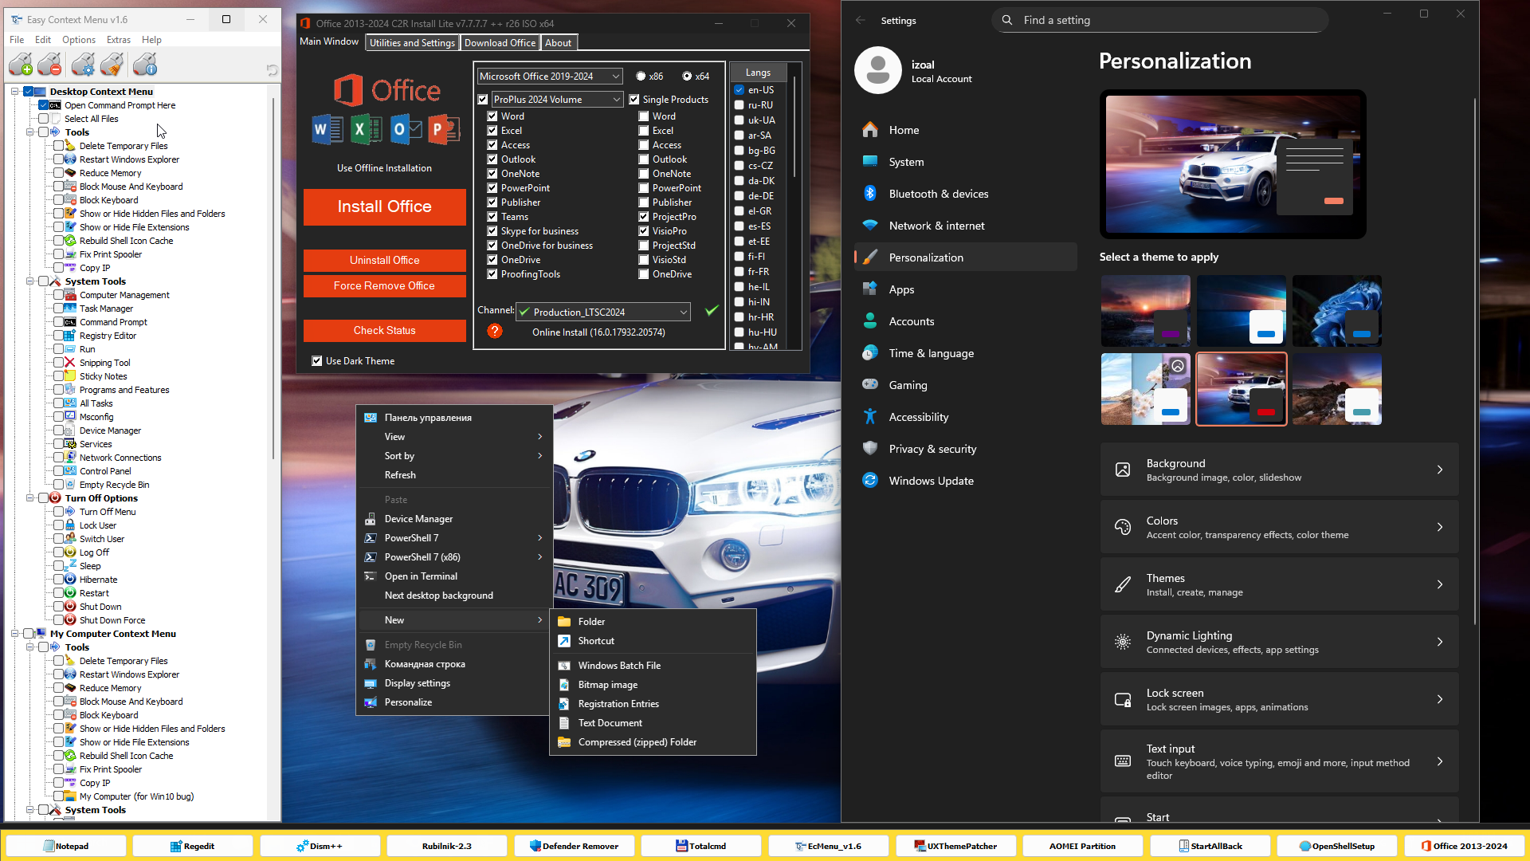Select the x86 architecture radio button

coord(641,77)
